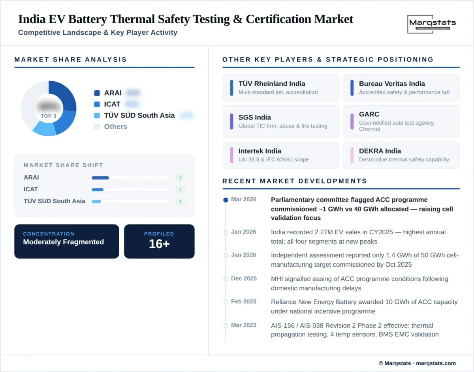This screenshot has width=474, height=372.
Task: Click the marqstats.com footer link
Action: coord(436,363)
